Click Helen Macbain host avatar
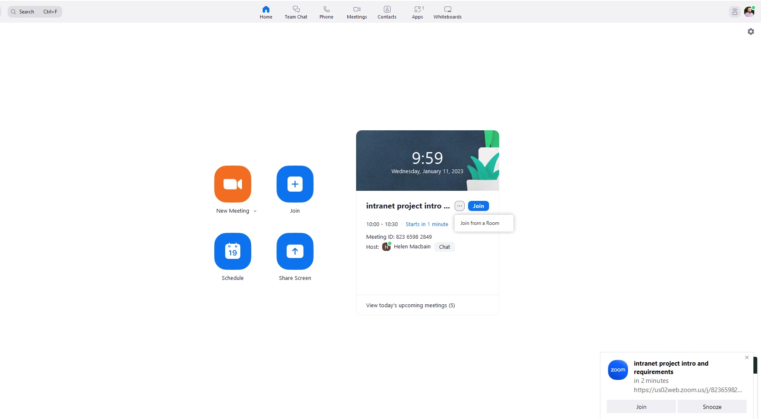The width and height of the screenshot is (761, 419). 386,247
